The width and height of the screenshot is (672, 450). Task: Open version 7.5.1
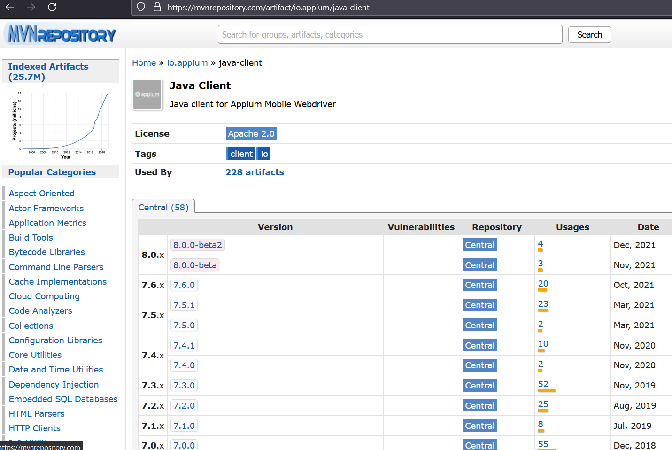pyautogui.click(x=184, y=305)
